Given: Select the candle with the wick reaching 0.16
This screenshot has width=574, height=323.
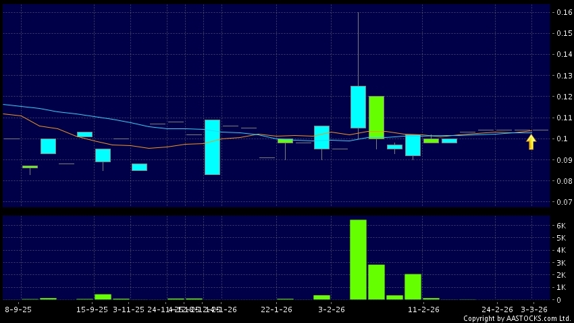Looking at the screenshot, I should point(358,106).
